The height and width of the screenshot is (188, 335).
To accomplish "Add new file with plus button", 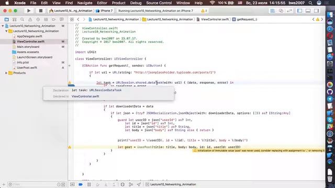I will (4, 184).
